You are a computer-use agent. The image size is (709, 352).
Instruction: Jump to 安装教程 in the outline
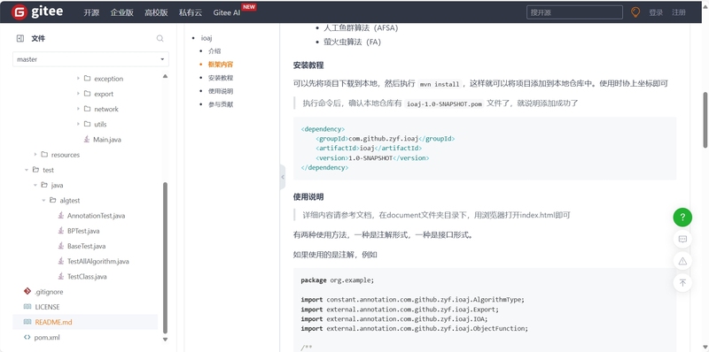221,78
